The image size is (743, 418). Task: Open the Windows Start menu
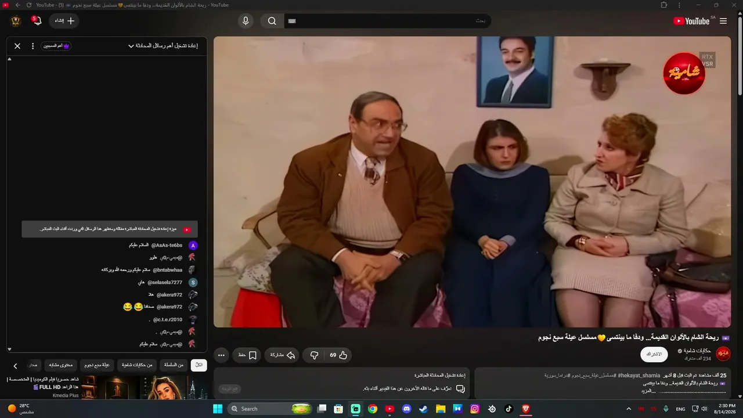point(218,409)
